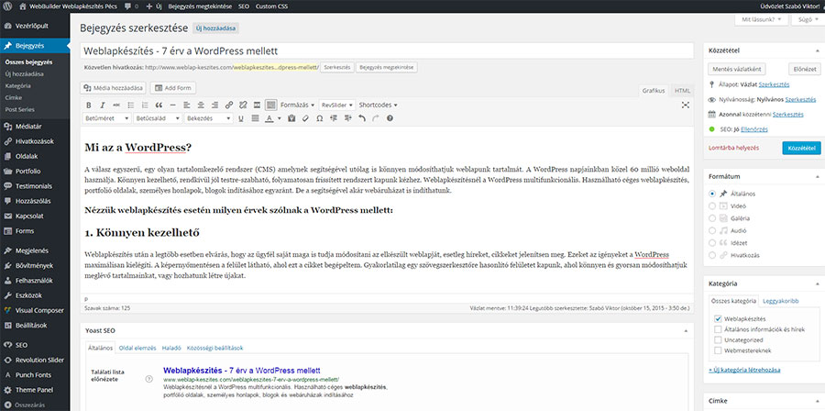Toggle the toolbar kitchen sink button
The image size is (825, 411).
point(271,105)
